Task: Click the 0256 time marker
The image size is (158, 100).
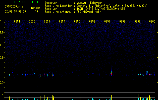Action: [x=92, y=21]
